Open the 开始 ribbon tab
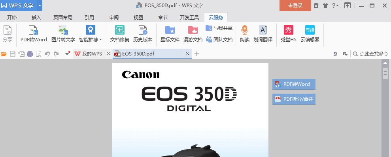 [x=12, y=17]
